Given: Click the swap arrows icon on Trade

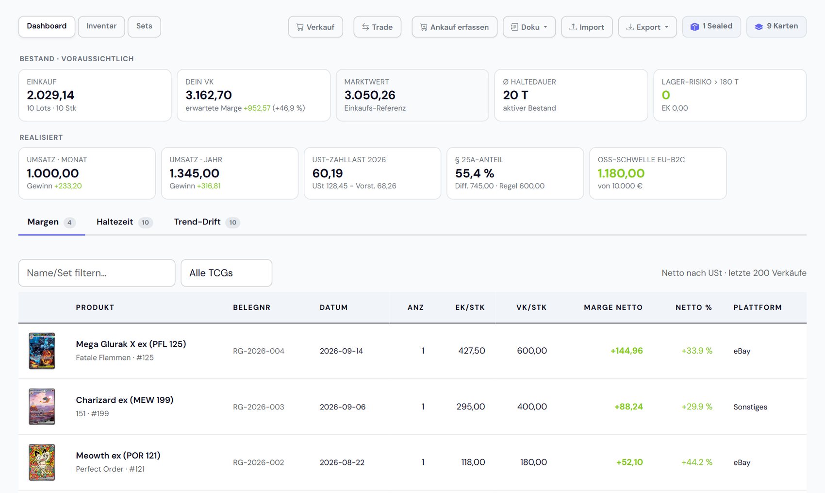Looking at the screenshot, I should coord(365,27).
